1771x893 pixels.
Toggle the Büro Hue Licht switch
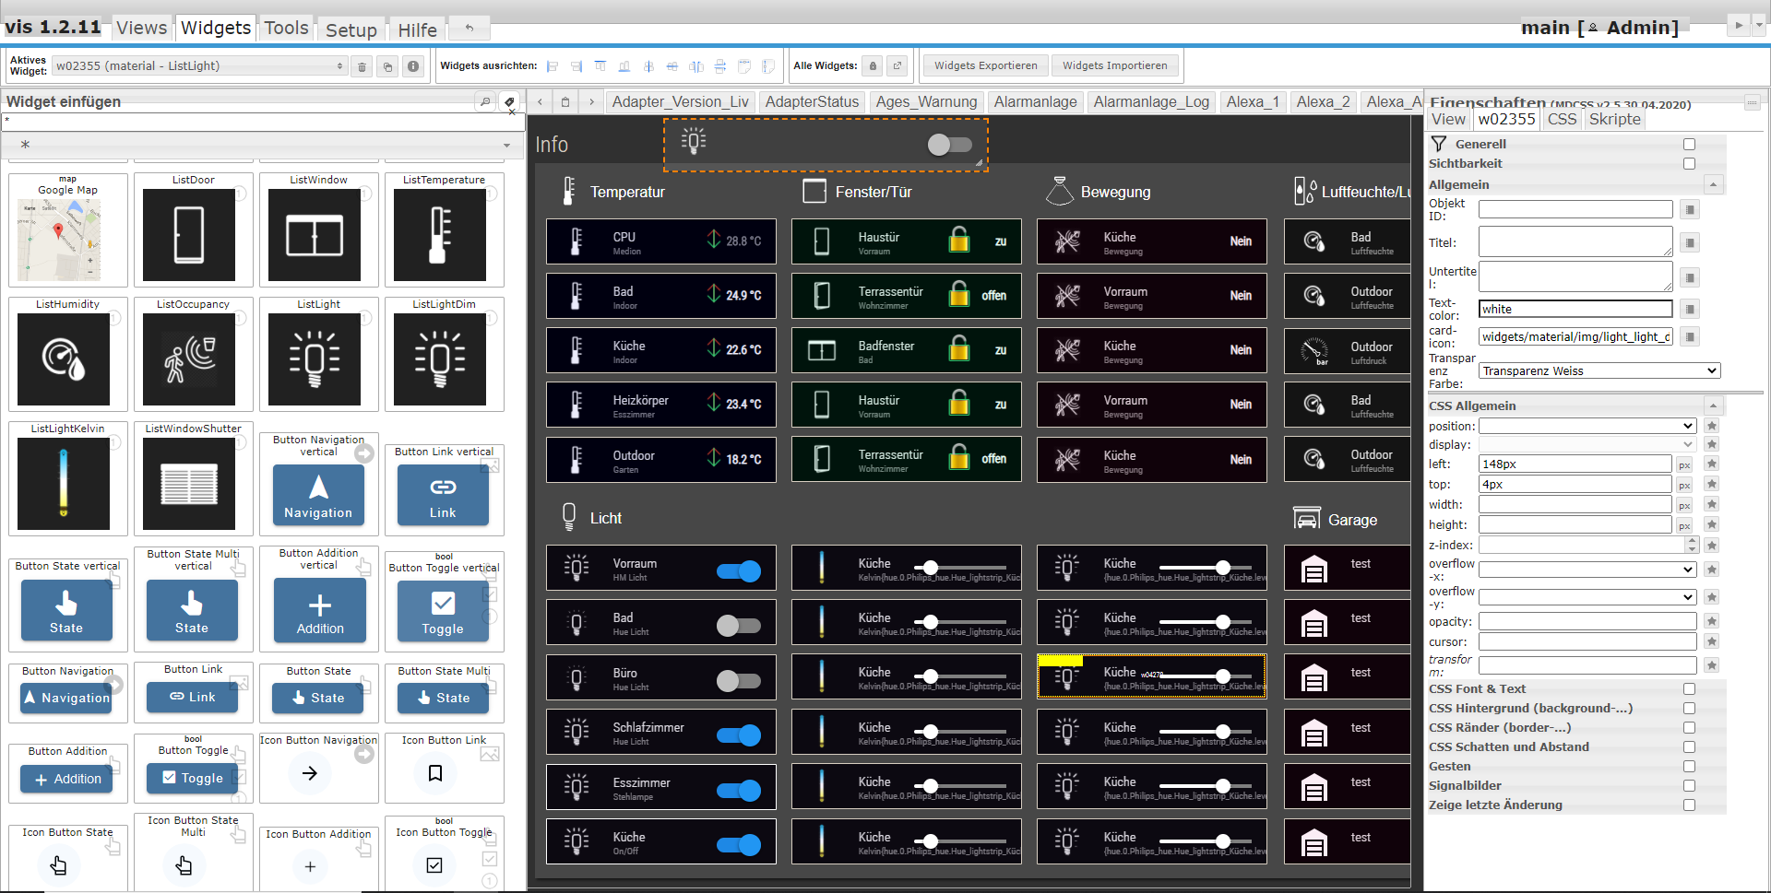pos(739,681)
